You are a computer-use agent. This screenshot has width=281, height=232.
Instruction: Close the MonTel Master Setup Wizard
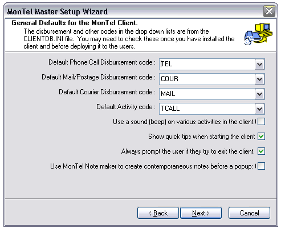pyautogui.click(x=269, y=11)
